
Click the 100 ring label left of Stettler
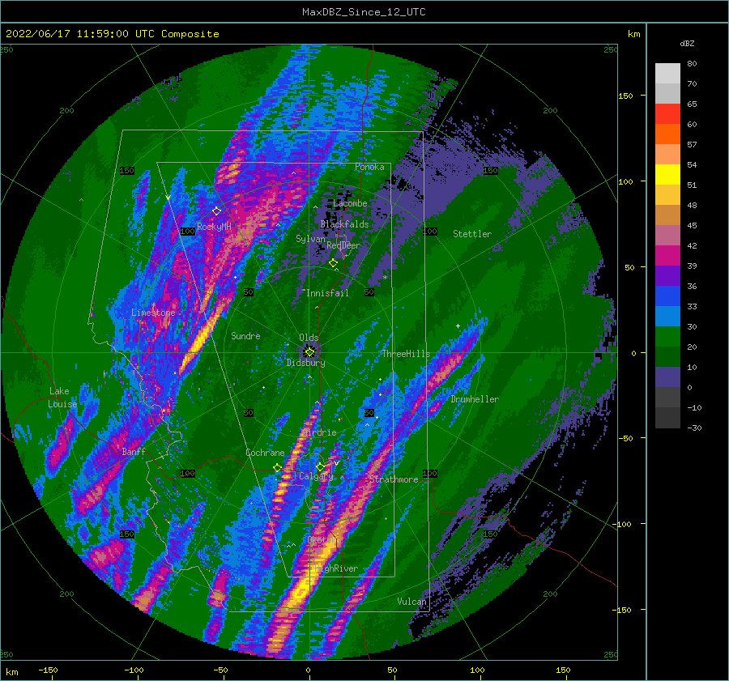click(x=430, y=231)
